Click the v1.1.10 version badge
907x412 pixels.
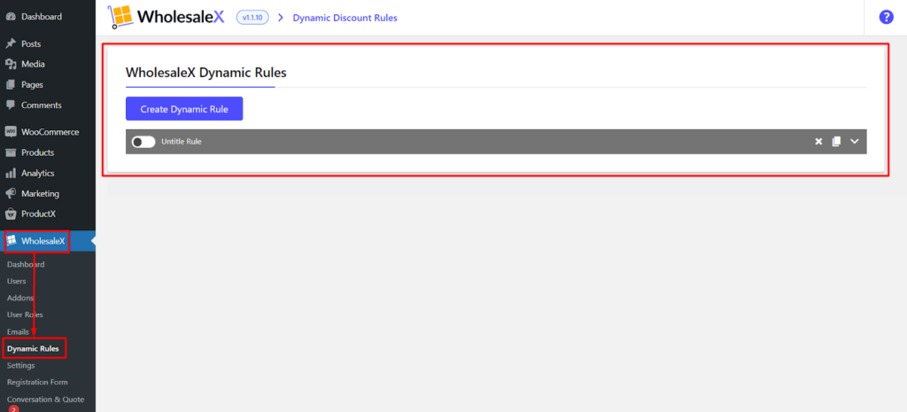(252, 18)
